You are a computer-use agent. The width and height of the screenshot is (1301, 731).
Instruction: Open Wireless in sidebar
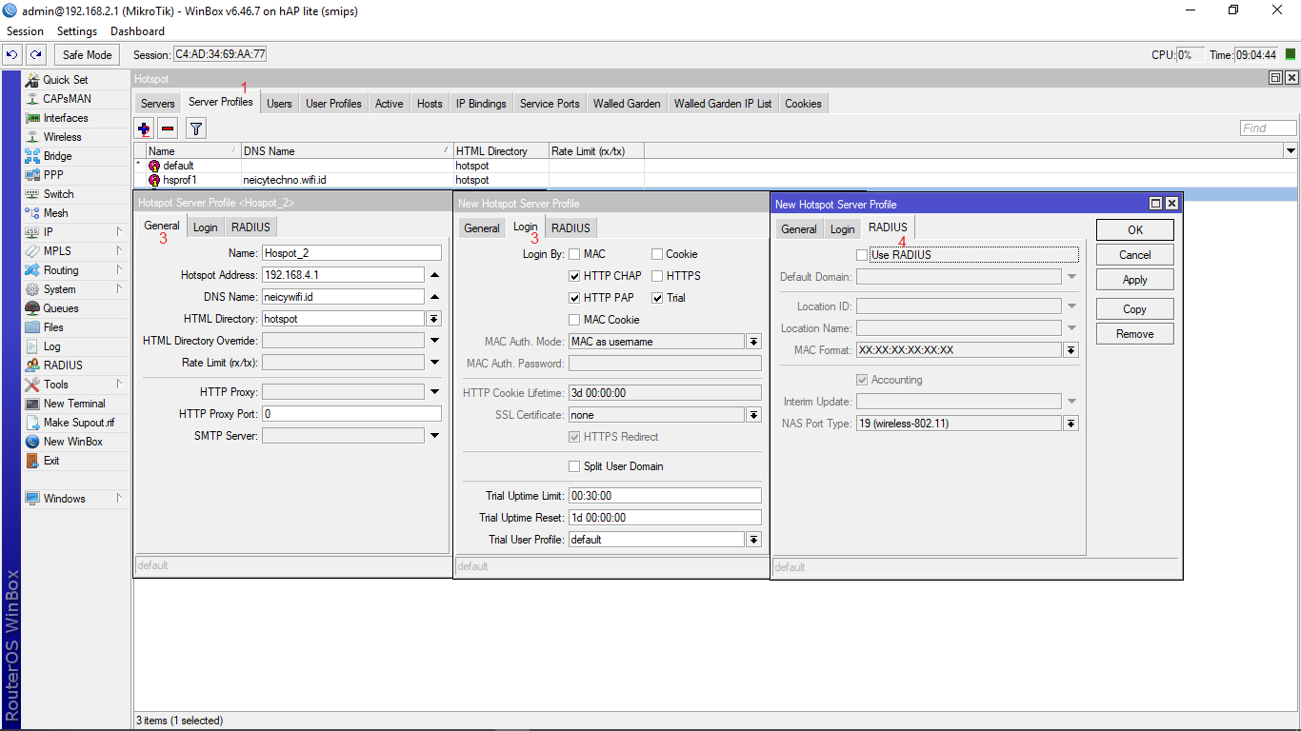(x=76, y=137)
